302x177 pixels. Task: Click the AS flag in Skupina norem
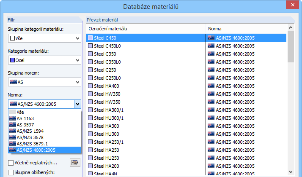click(14, 82)
